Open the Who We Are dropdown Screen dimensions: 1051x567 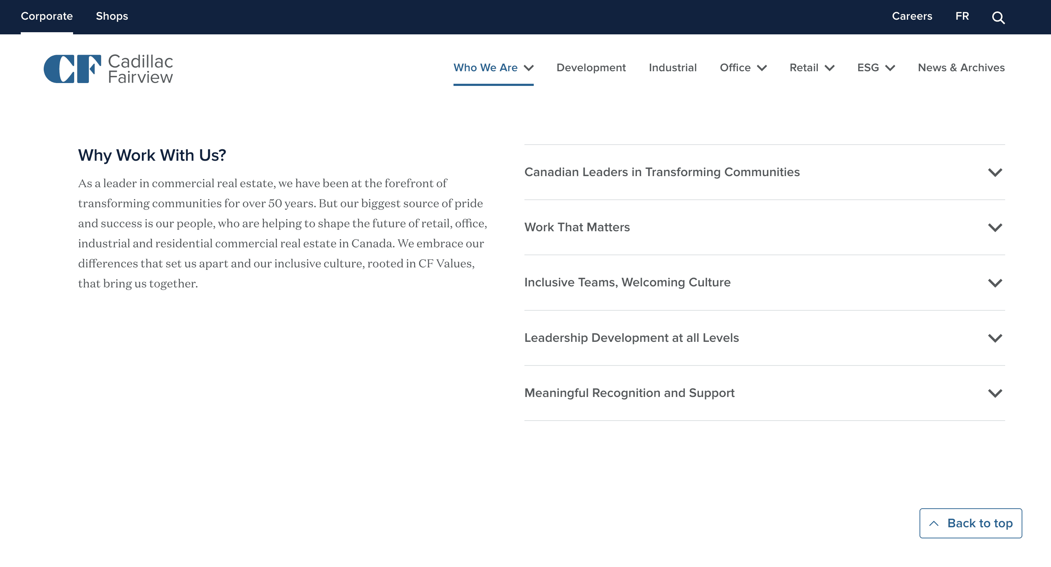tap(493, 68)
